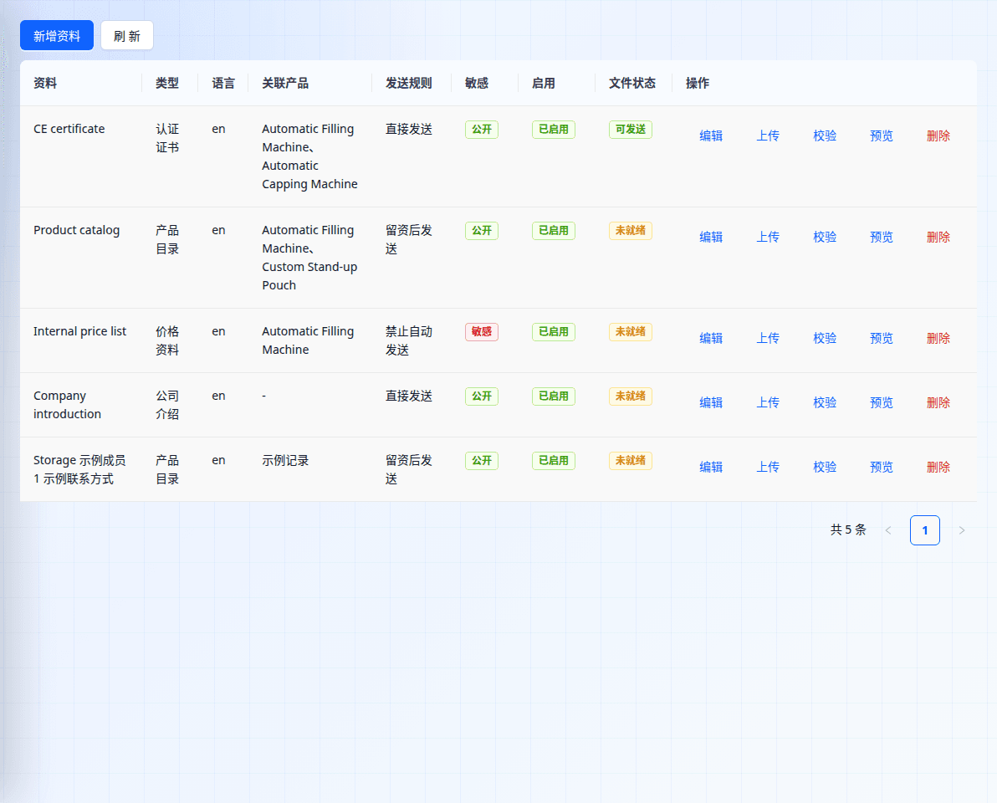Validate the Internal price list file

pos(825,338)
